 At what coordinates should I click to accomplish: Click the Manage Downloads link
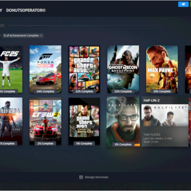coord(96,177)
